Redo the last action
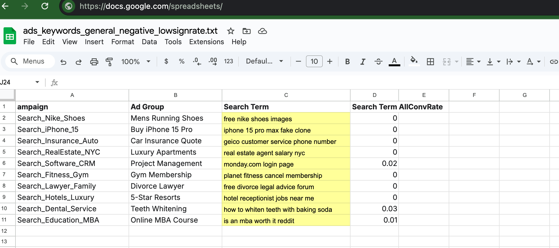Screen dimensions: 559x248 tap(79, 62)
